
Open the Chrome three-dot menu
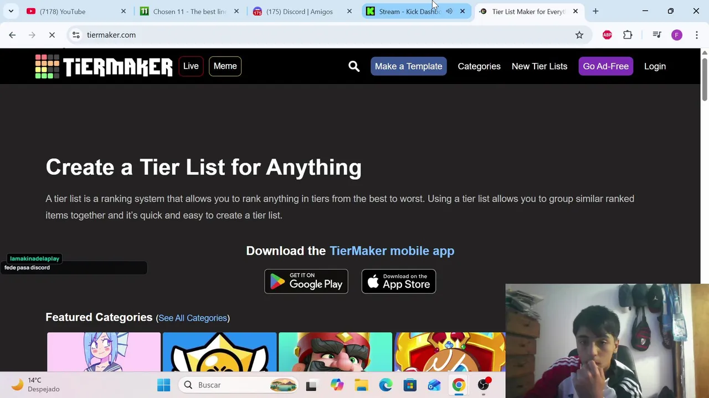click(697, 35)
